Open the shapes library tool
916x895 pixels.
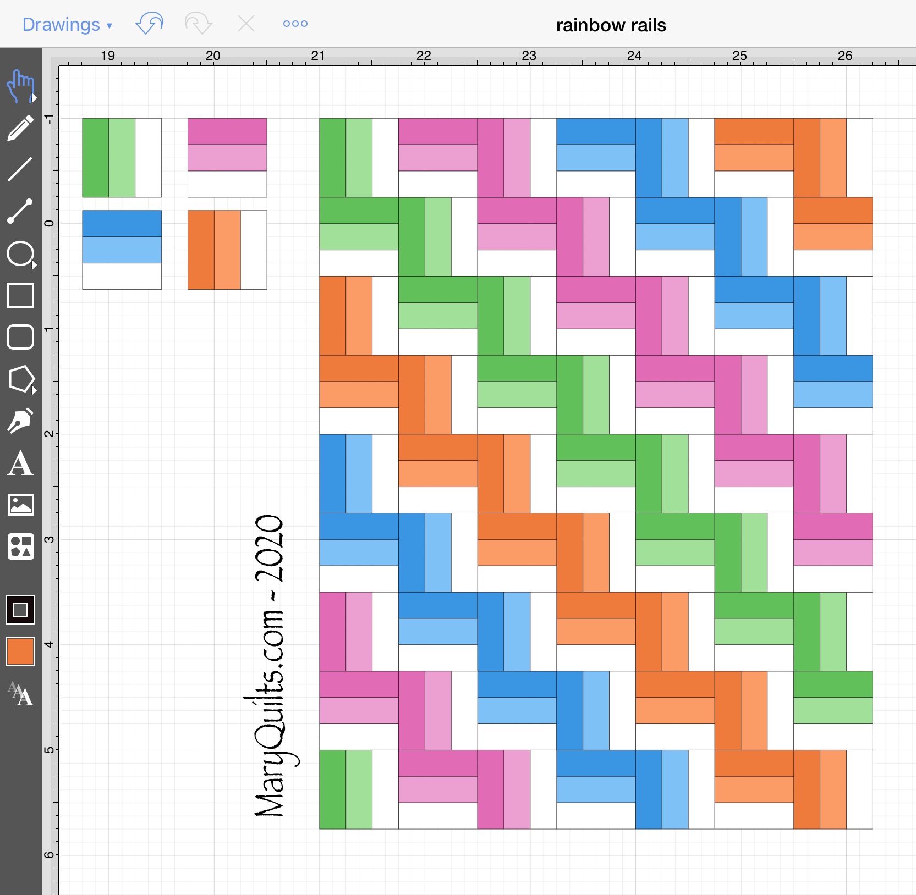[20, 546]
